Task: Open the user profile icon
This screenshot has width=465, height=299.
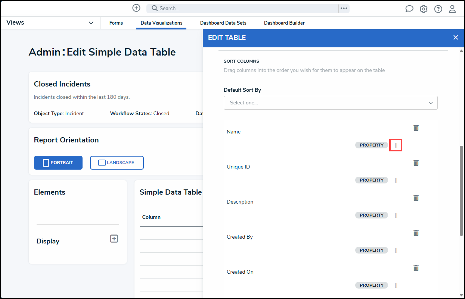Action: point(452,9)
